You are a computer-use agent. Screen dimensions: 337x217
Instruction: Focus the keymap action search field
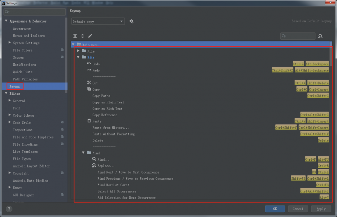(x=298, y=36)
